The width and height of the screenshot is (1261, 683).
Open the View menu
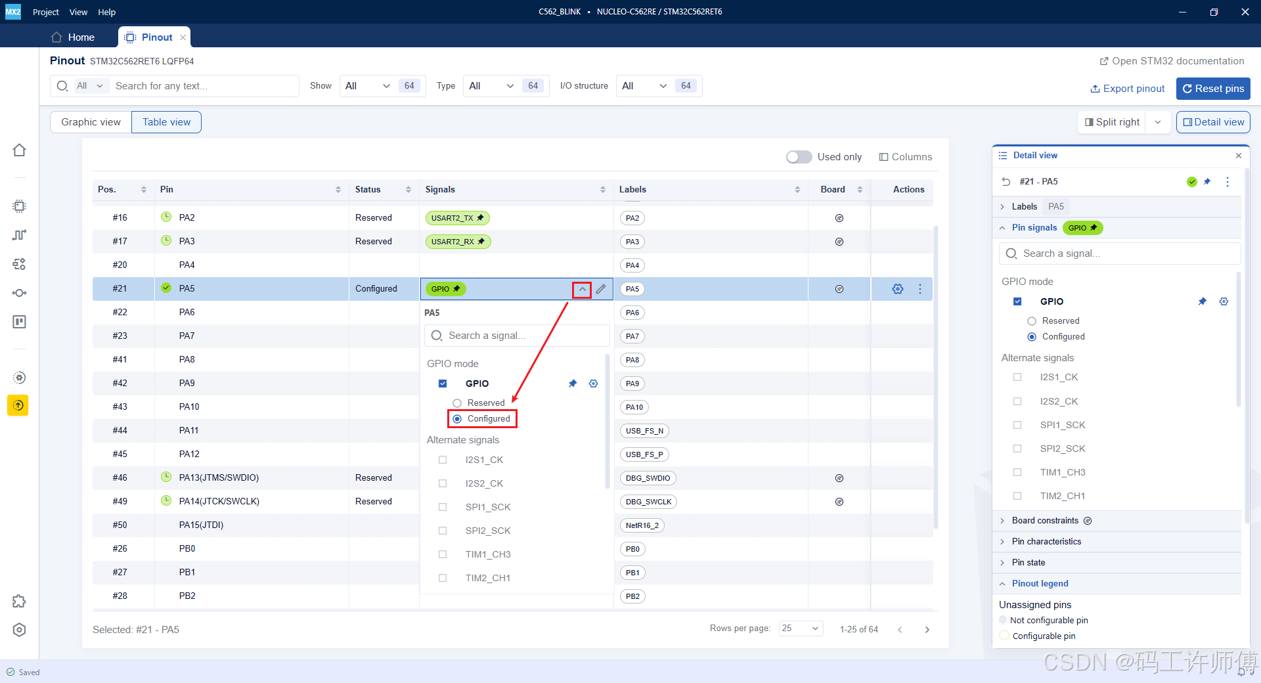click(x=78, y=12)
